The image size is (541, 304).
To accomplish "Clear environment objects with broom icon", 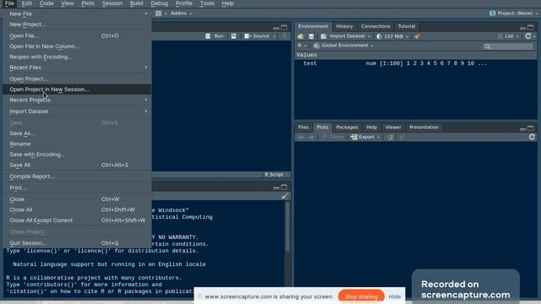I will click(x=417, y=36).
